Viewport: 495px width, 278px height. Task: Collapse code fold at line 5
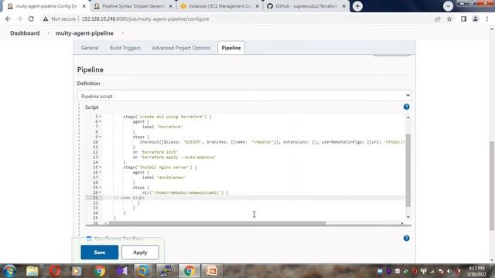(101, 117)
